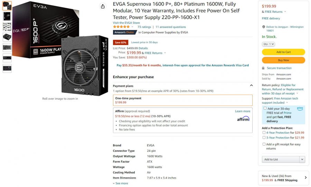
Task: Click the five-star rating icons
Action: [x=121, y=27]
